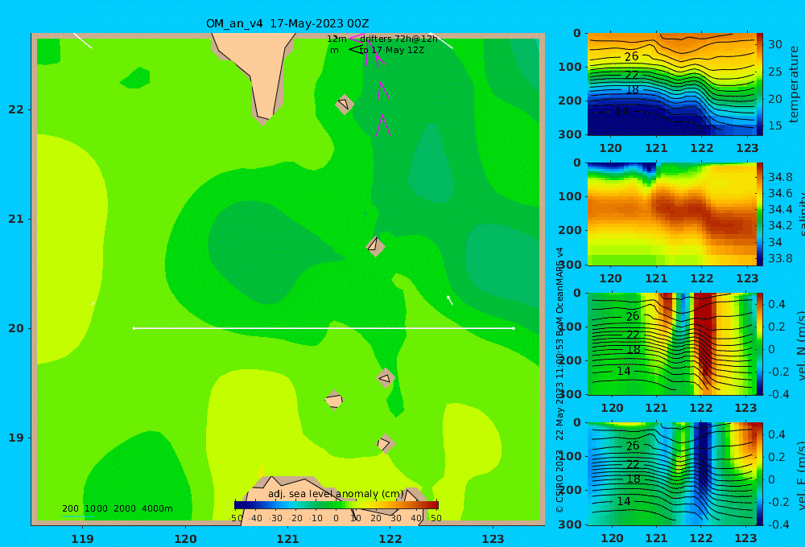Click the salinity panel's vertical colorbar
This screenshot has width=805, height=547.
760,214
